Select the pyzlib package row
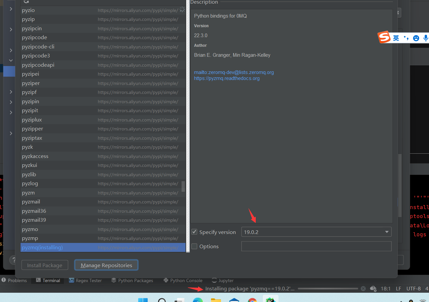429x302 pixels. point(103,175)
